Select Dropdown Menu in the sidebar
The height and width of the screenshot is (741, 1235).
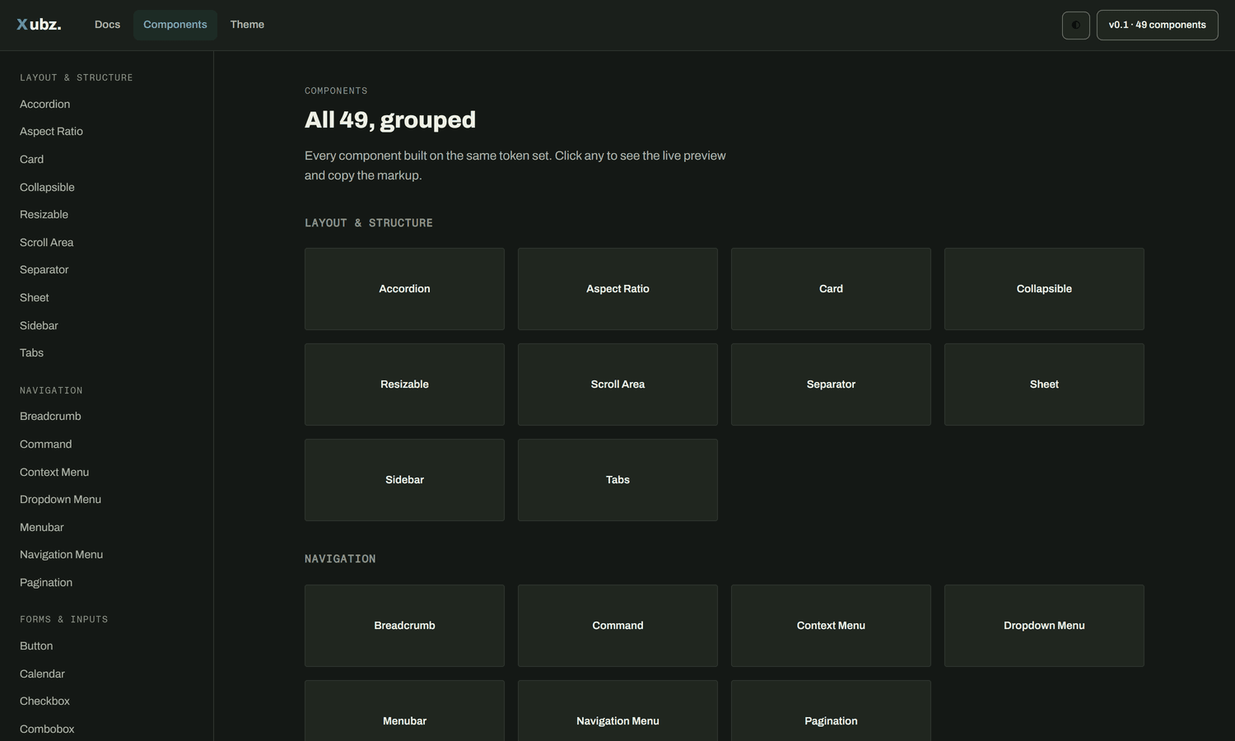click(60, 499)
